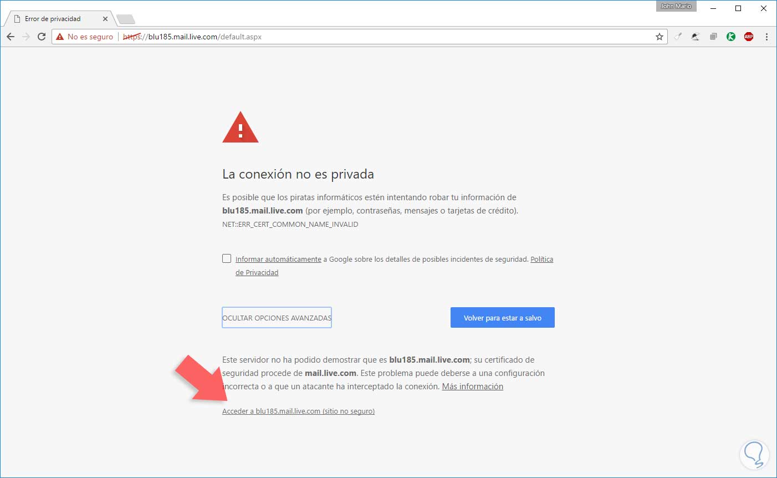Close the 'Error de privacidad' tab
The image size is (777, 478).
(x=105, y=19)
